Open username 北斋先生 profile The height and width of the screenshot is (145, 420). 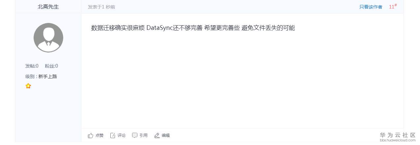click(x=48, y=7)
